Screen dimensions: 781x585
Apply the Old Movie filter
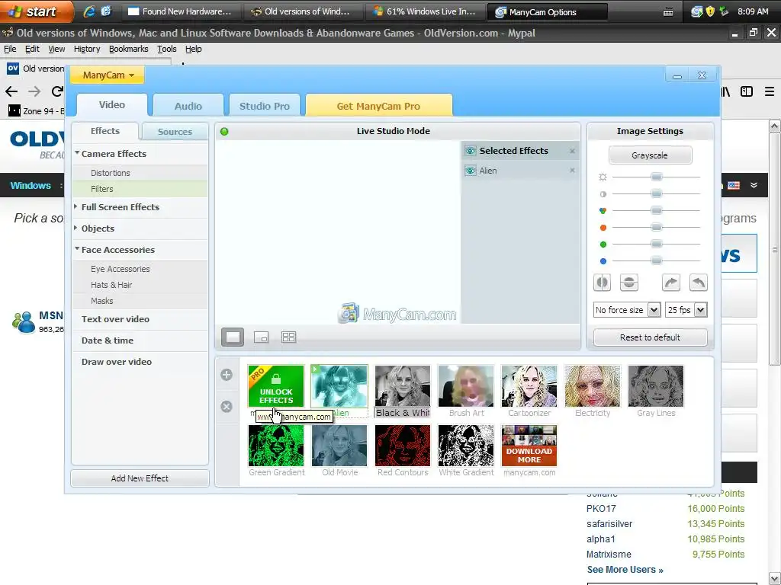click(339, 445)
